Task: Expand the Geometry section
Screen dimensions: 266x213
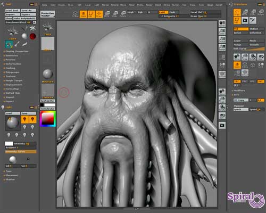Action: (11, 55)
